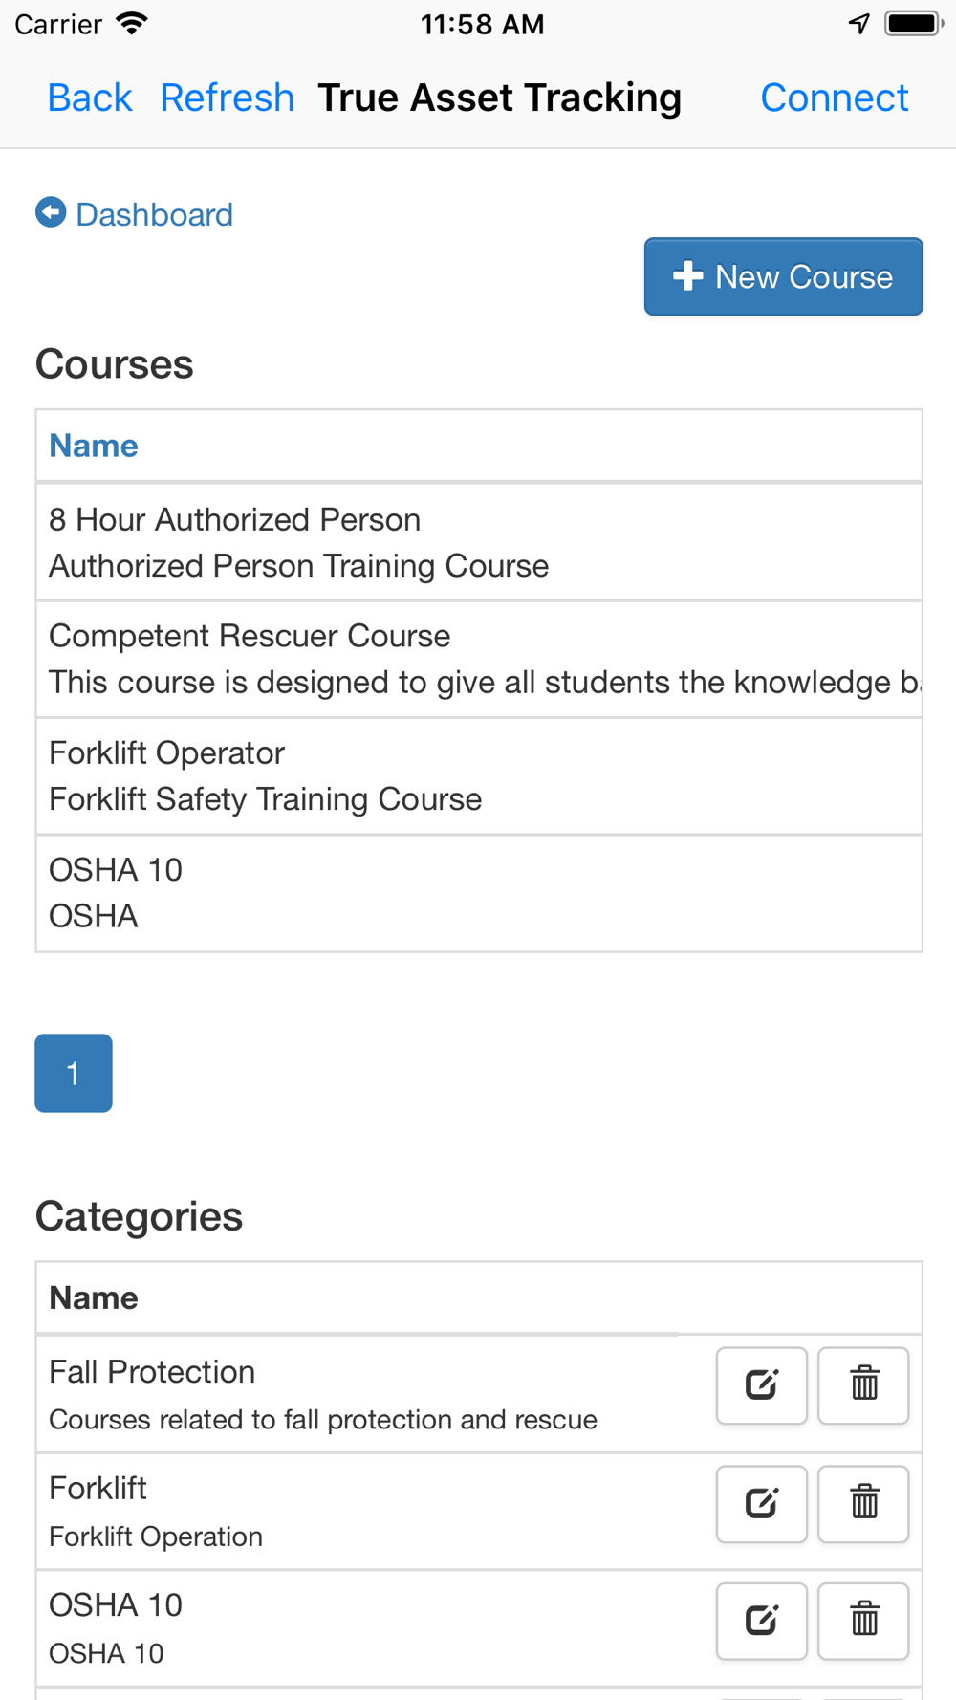Viewport: 956px width, 1700px height.
Task: Click the Dashboard back-arrow icon
Action: (51, 212)
